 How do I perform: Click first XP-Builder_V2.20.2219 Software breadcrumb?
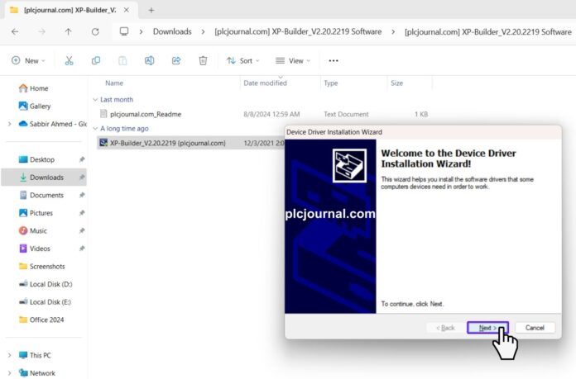point(298,32)
